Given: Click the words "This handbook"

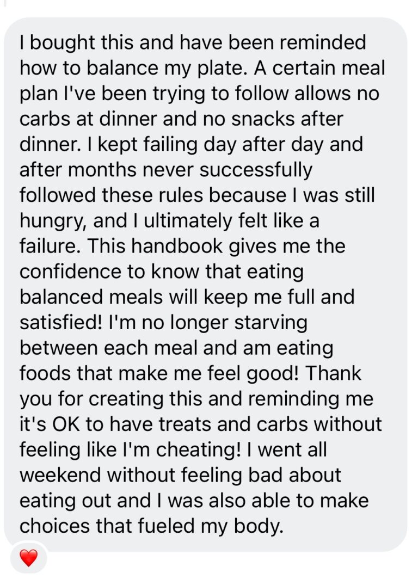Looking at the screenshot, I should coord(155,246).
